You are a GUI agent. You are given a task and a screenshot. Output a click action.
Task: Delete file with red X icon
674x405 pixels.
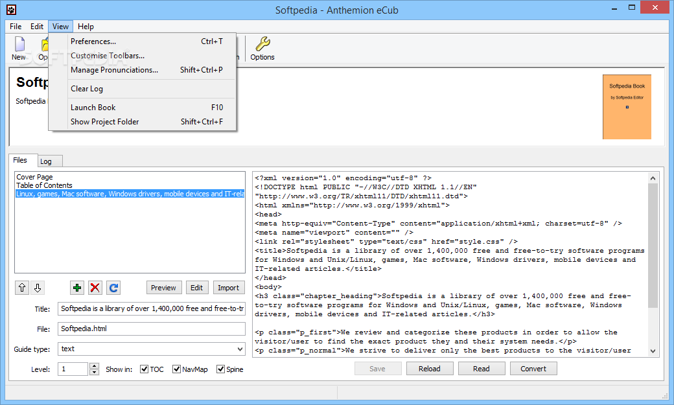[x=95, y=288]
